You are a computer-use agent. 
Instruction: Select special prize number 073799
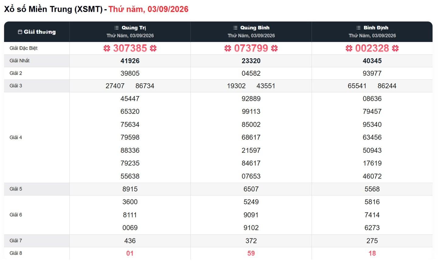coord(251,48)
